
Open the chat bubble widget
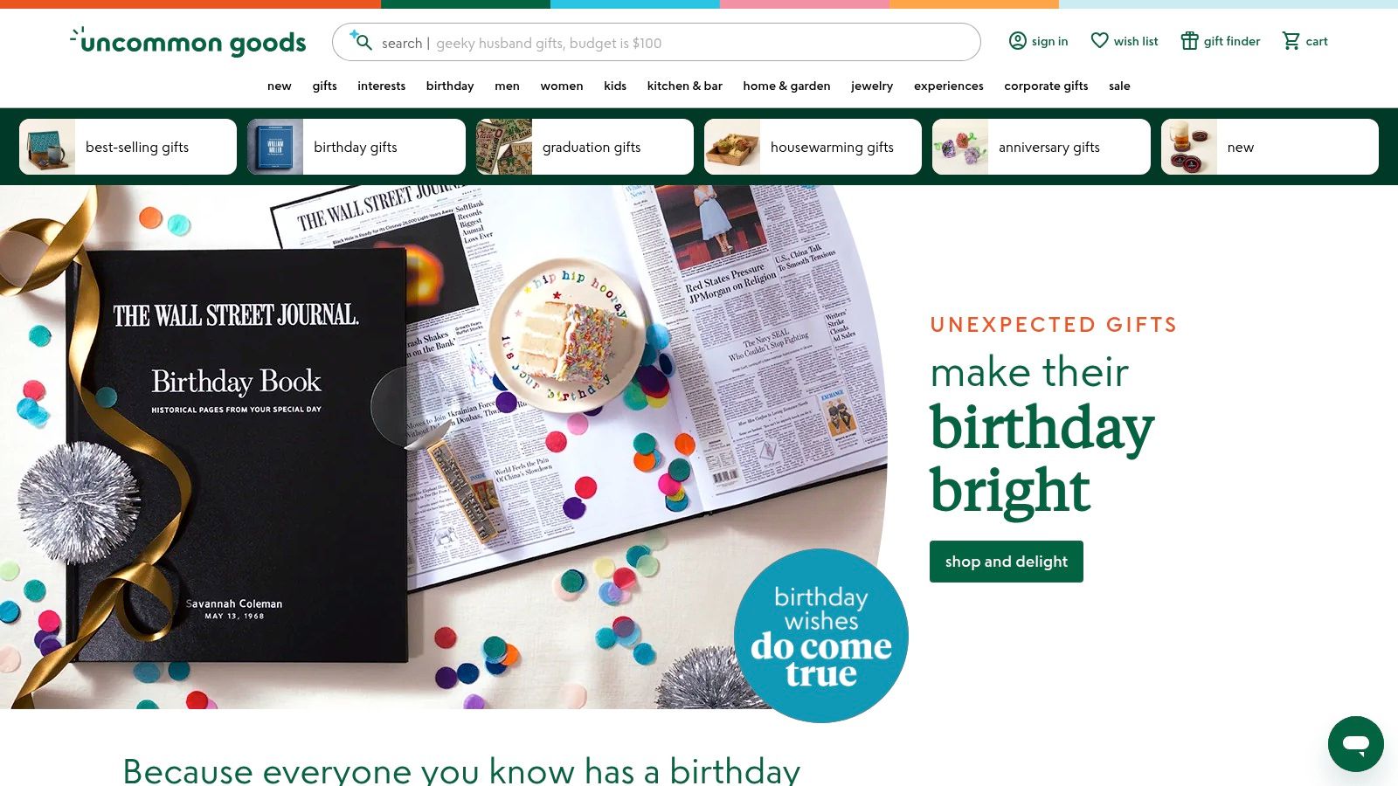[x=1355, y=744]
